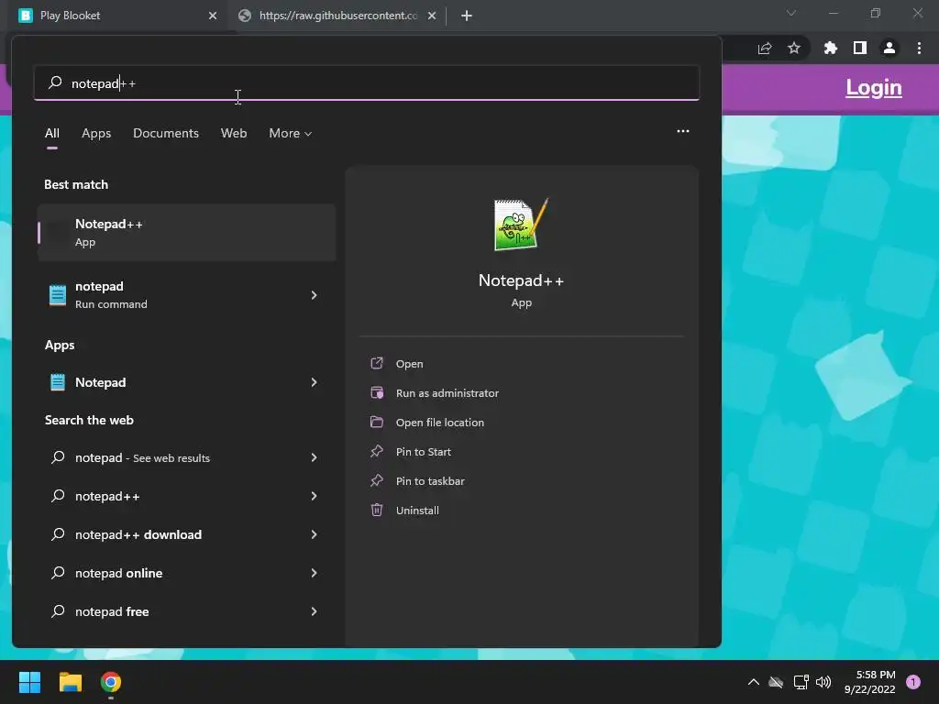Click the Chrome share page icon
The image size is (939, 704).
(765, 49)
